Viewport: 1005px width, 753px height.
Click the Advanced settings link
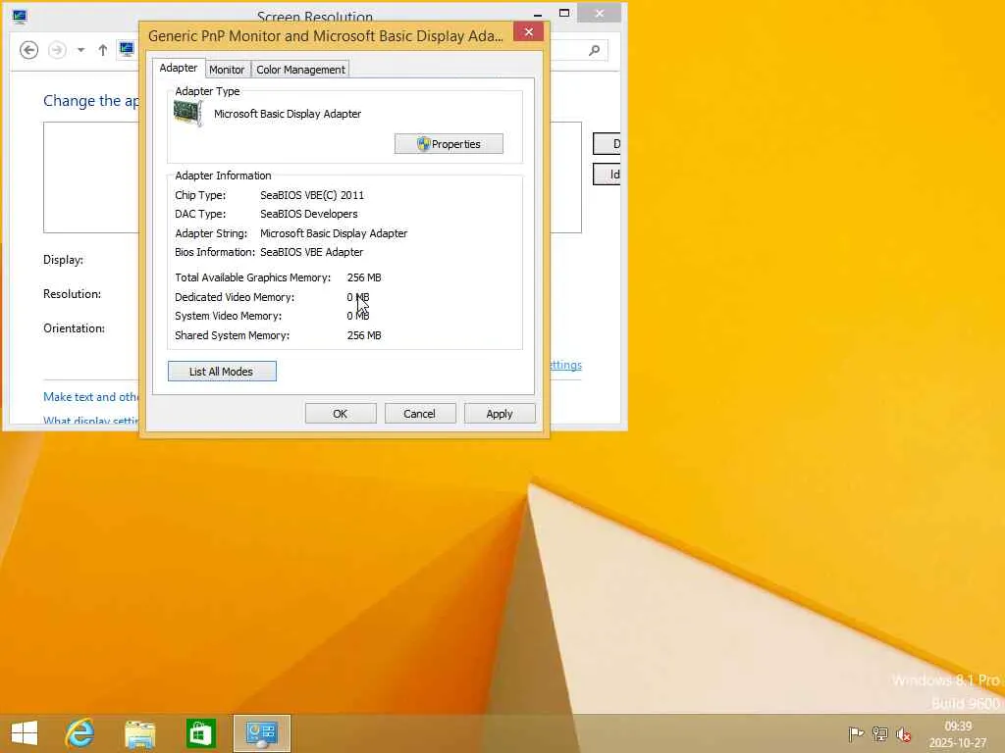point(566,365)
